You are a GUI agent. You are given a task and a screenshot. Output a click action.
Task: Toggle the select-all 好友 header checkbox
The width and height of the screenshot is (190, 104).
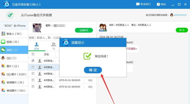coord(33,54)
